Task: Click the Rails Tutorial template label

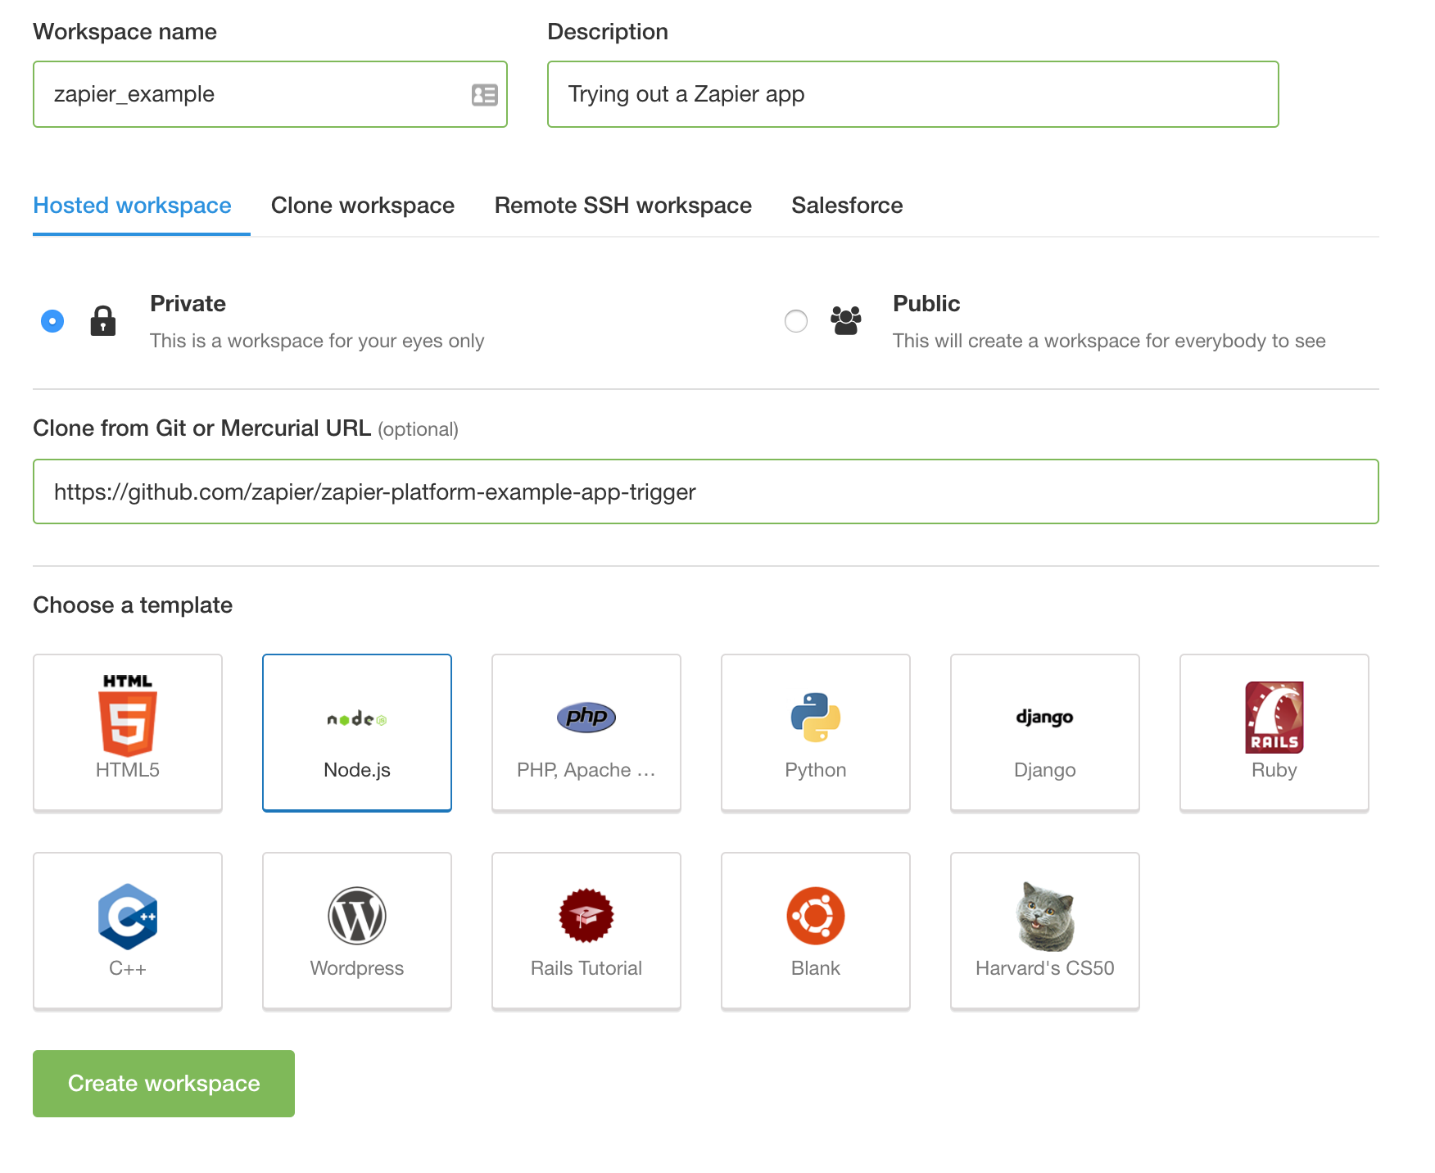Action: click(x=586, y=968)
